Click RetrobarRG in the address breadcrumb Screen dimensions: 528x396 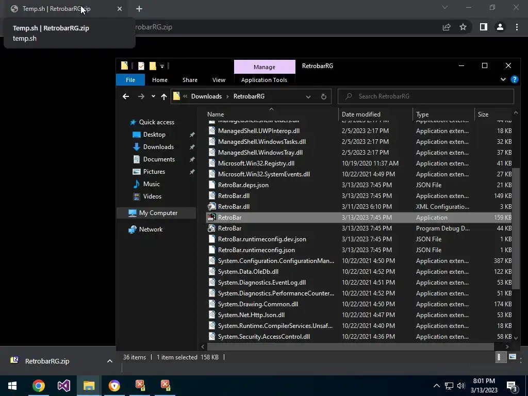(x=249, y=96)
